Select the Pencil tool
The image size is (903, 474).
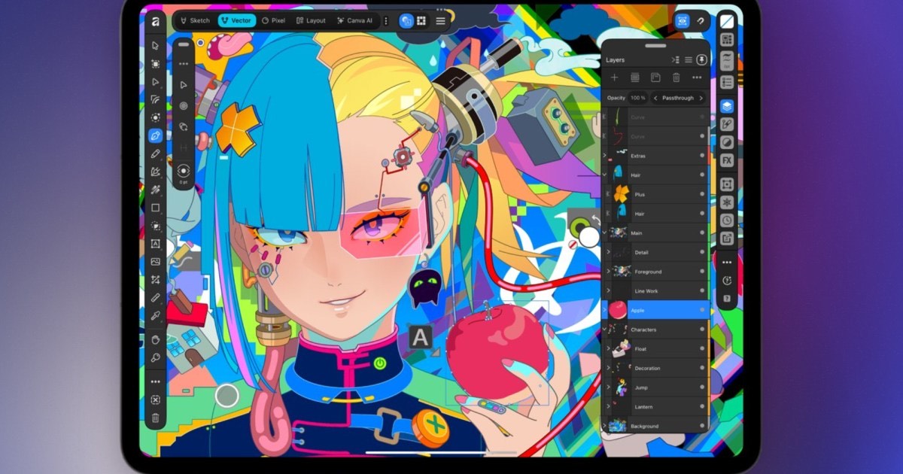point(156,154)
